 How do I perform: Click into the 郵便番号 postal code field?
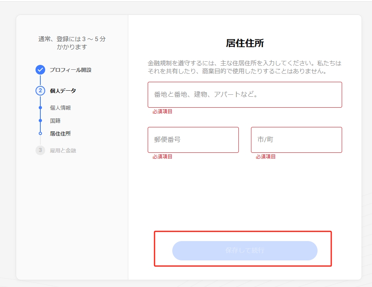point(193,140)
